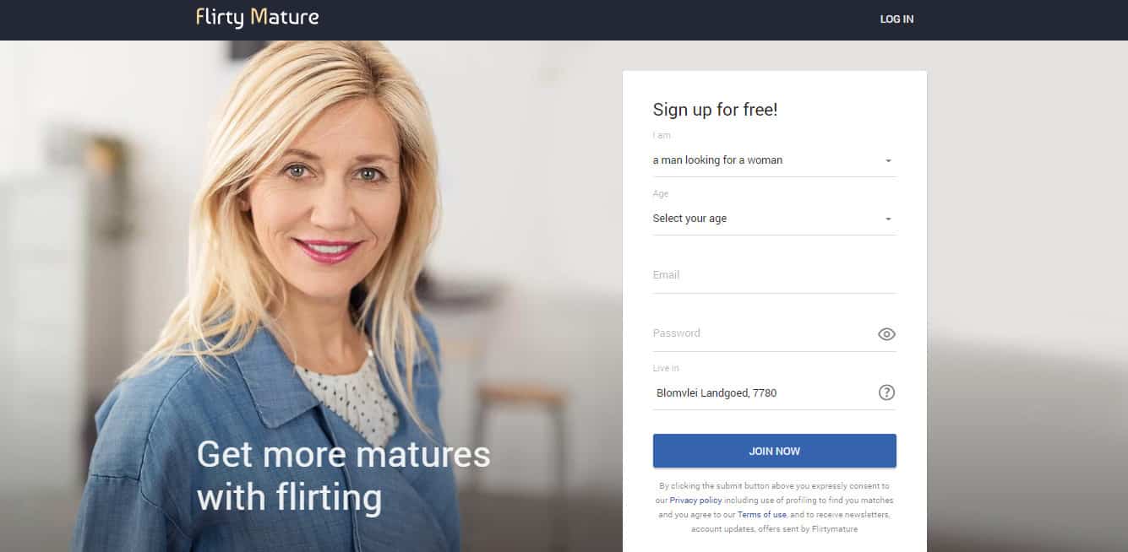Show password using the eye icon
This screenshot has width=1128, height=552.
pyautogui.click(x=886, y=334)
